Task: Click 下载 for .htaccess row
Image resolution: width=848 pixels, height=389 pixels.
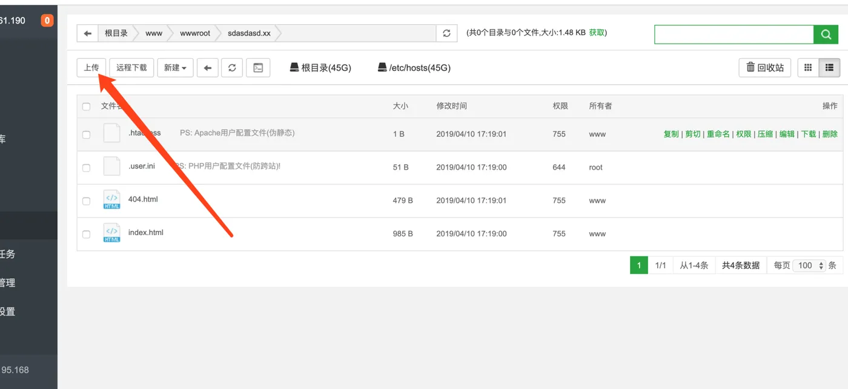Action: [x=809, y=134]
